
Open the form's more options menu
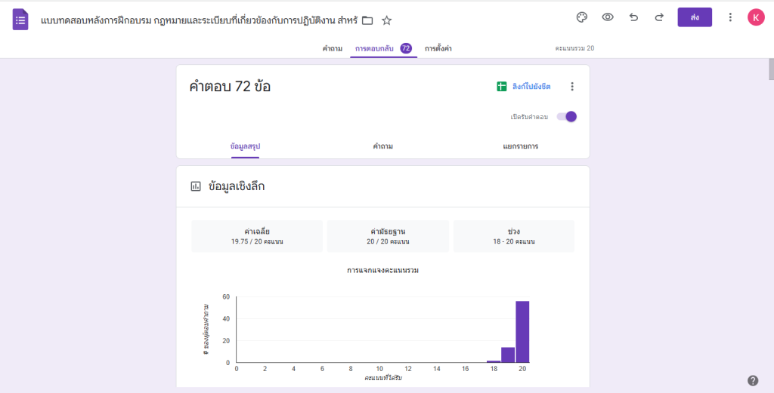tap(729, 17)
